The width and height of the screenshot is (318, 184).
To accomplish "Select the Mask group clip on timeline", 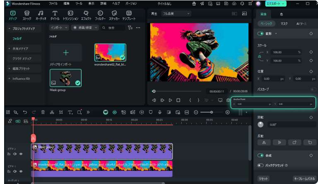I will (x=102, y=151).
